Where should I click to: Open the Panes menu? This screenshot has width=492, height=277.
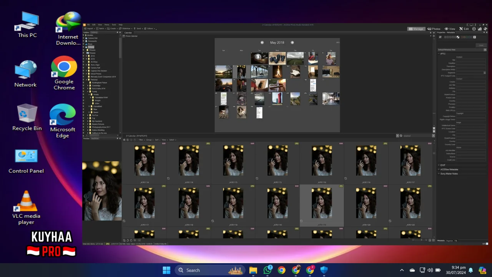[x=107, y=25]
